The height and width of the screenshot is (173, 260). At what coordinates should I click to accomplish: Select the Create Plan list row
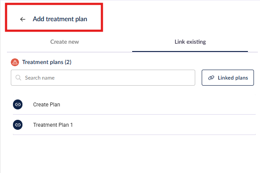[x=134, y=104]
